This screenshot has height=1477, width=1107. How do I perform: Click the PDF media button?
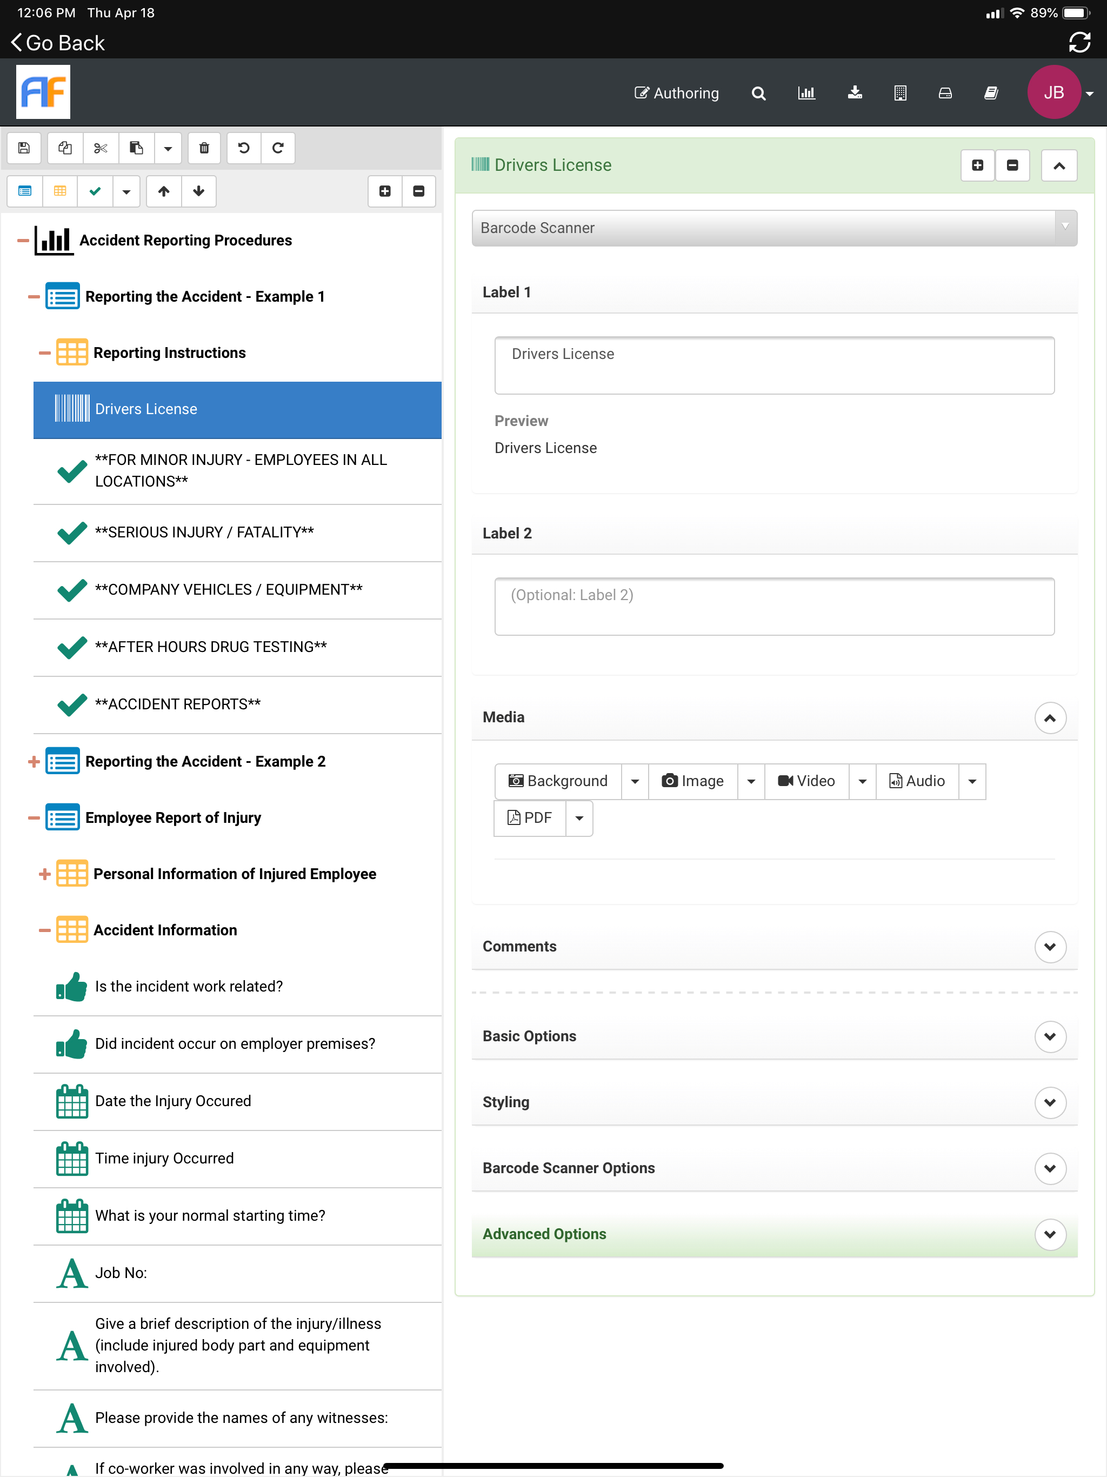tap(530, 818)
